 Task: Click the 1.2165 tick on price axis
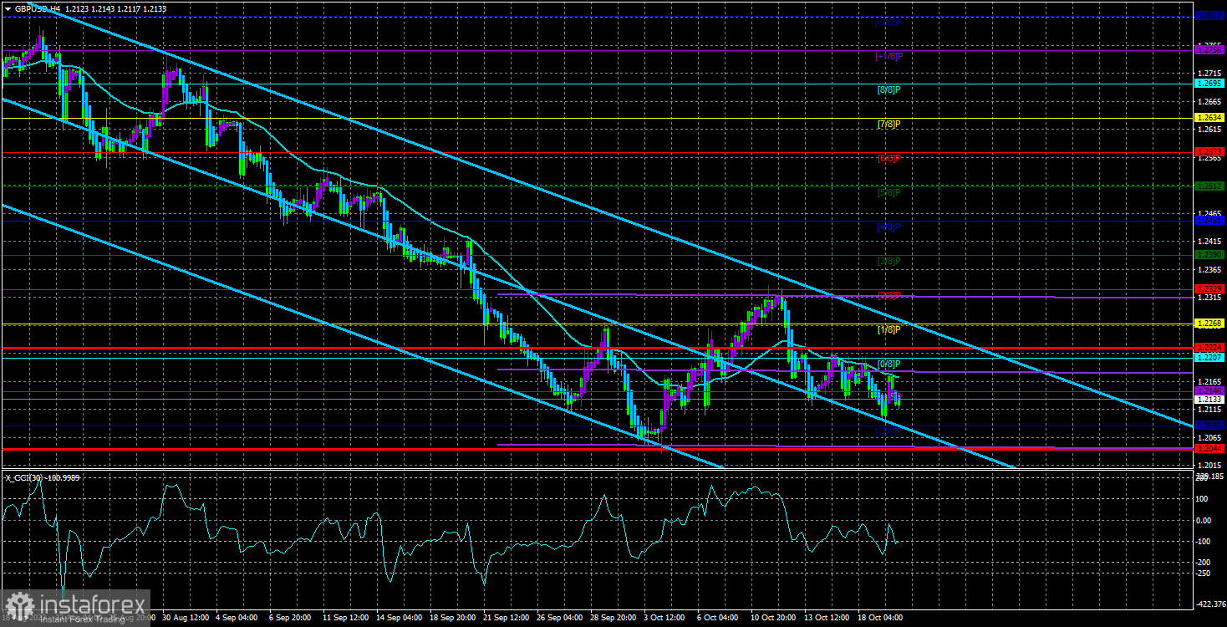(1208, 381)
